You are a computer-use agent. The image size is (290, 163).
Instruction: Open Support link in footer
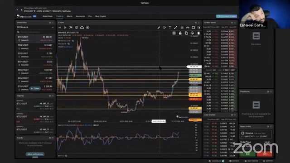(x=268, y=161)
